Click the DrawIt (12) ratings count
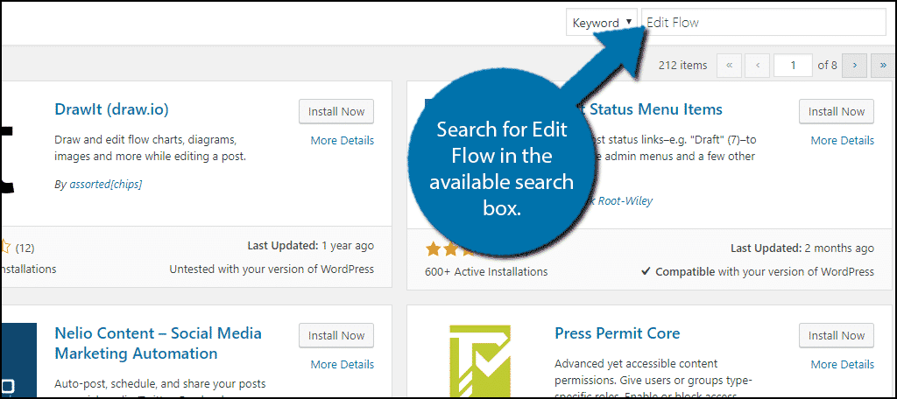Viewport: 897px width, 399px height. click(25, 248)
